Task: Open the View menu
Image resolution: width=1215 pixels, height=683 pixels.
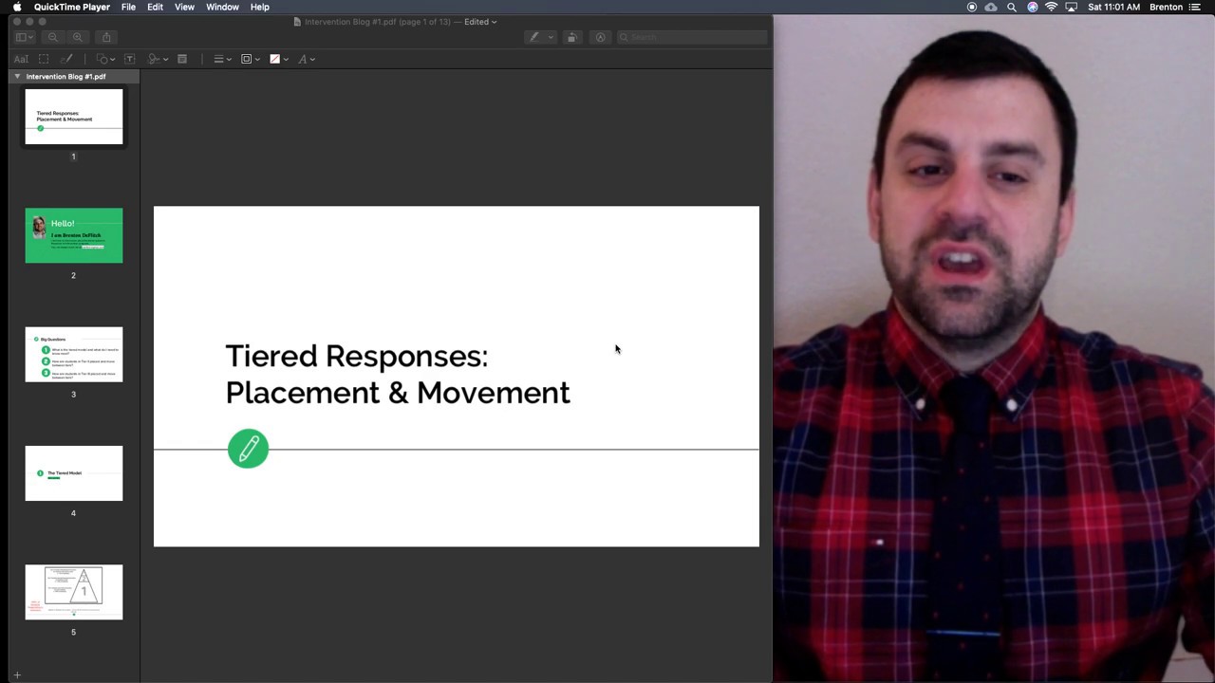Action: (184, 7)
